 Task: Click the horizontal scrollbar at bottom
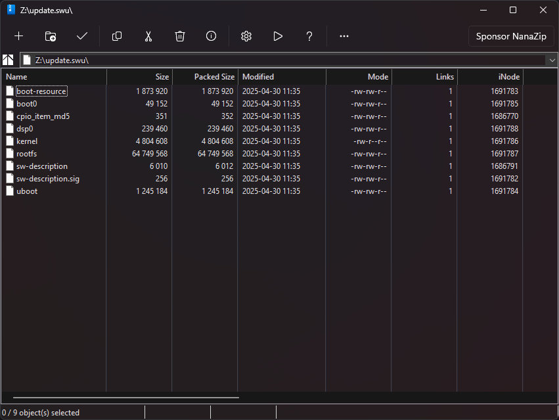[x=126, y=398]
